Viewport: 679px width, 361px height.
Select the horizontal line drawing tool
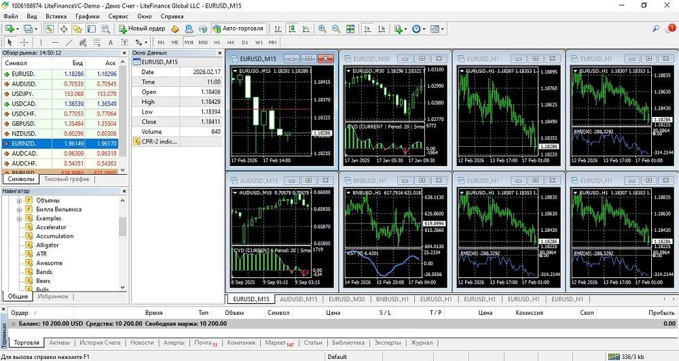coord(54,42)
